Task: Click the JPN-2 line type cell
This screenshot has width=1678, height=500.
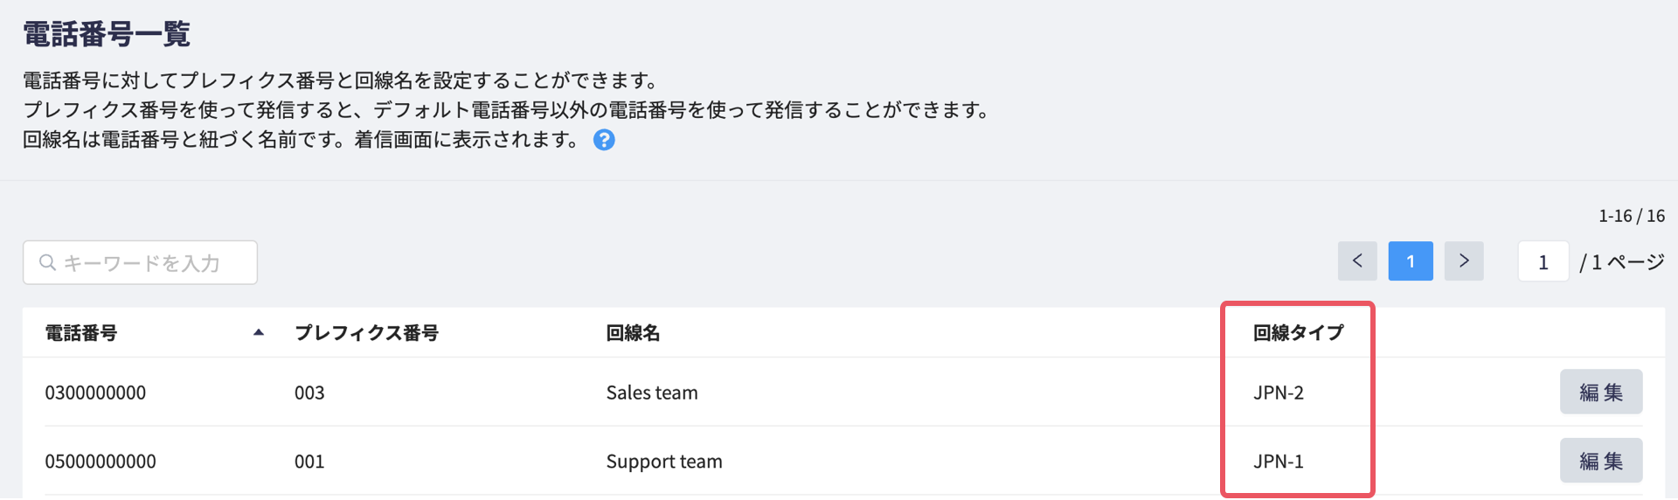Action: pyautogui.click(x=1279, y=392)
